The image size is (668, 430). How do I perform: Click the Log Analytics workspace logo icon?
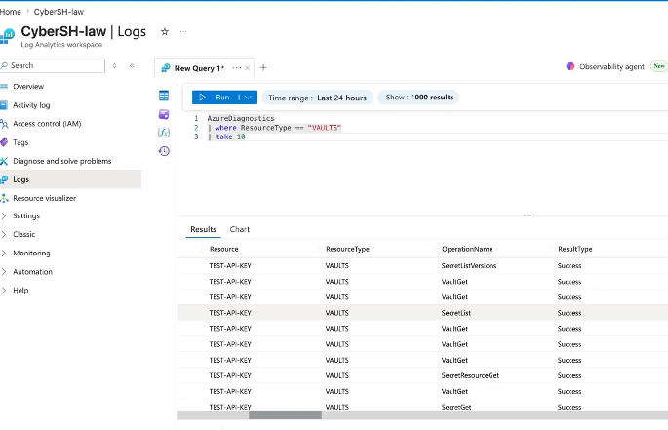click(7, 35)
